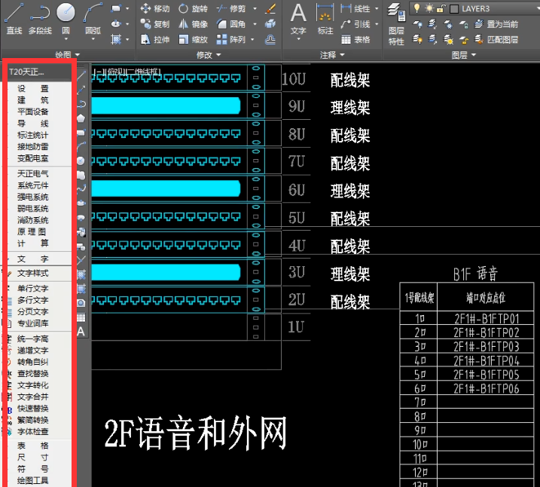Toggle the LAYER3 freeze sun icon
Screen dimensions: 540x487
(x=428, y=8)
